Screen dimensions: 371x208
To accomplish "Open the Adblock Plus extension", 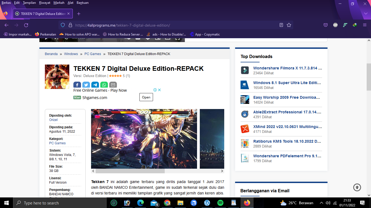I will (335, 25).
